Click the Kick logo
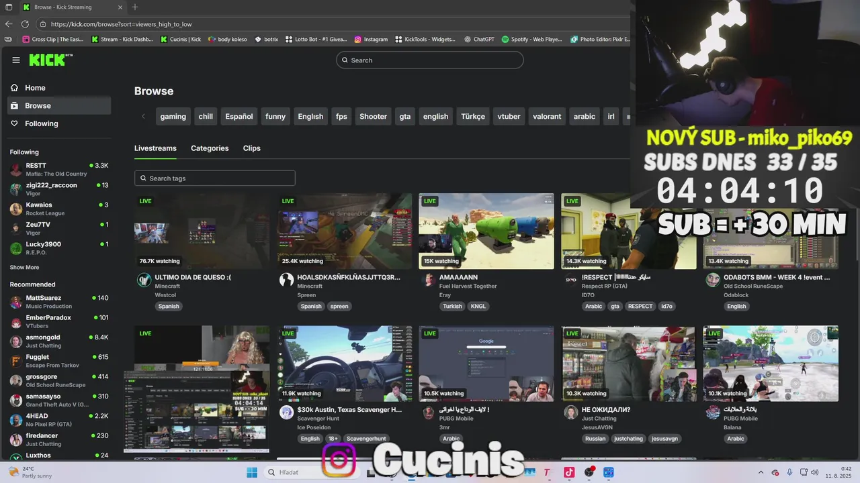The height and width of the screenshot is (483, 860). point(50,60)
